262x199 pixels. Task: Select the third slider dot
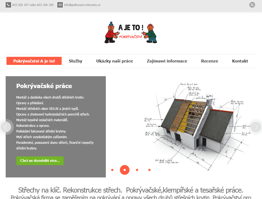[x=137, y=170]
